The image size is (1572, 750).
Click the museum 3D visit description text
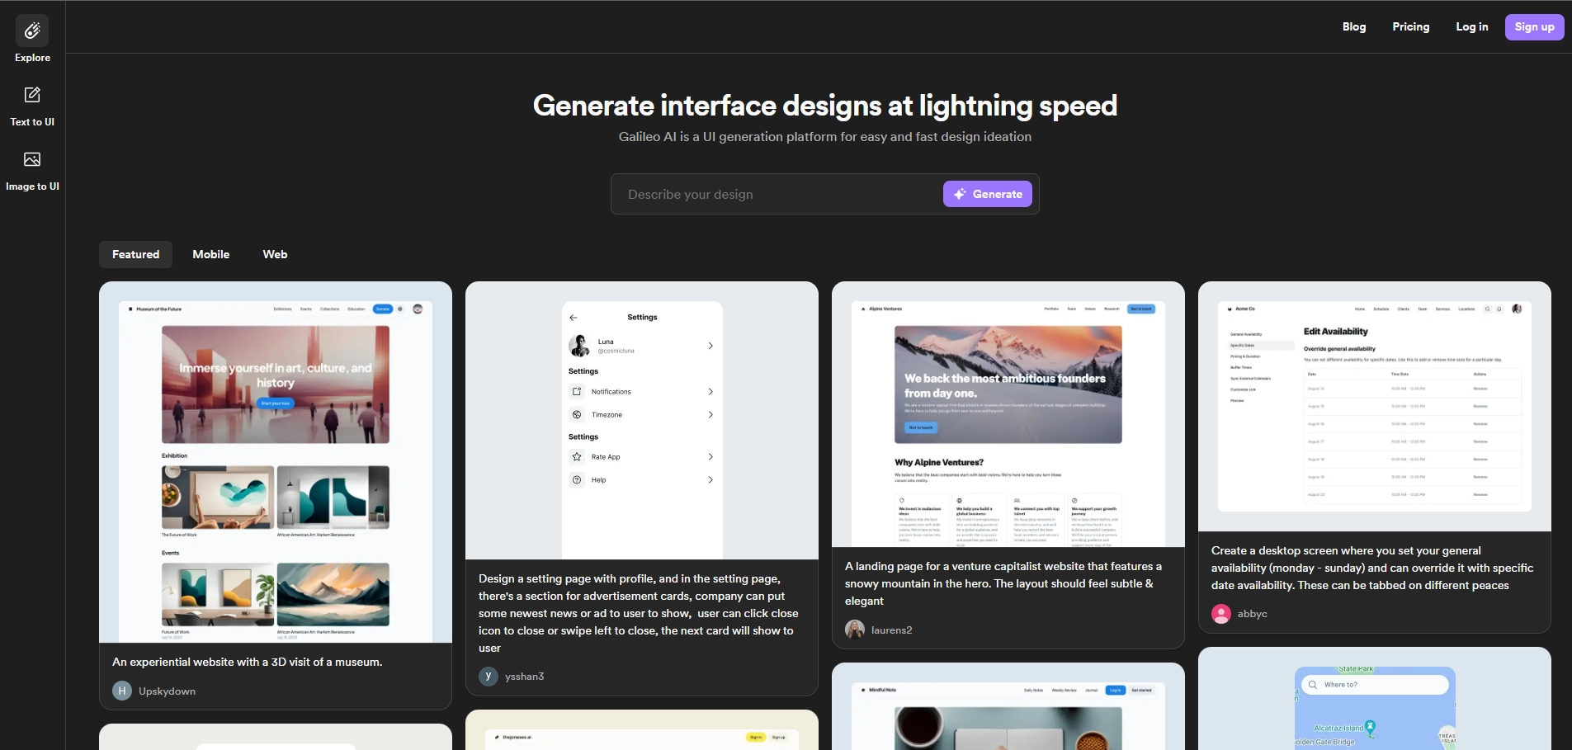(x=248, y=662)
